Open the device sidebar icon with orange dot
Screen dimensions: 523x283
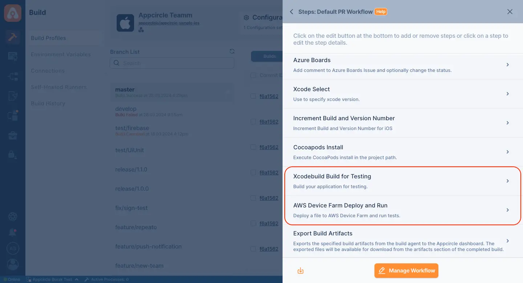pyautogui.click(x=13, y=116)
